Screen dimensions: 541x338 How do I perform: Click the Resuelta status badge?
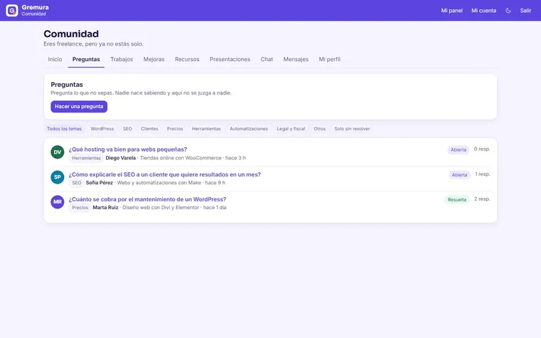coord(457,200)
